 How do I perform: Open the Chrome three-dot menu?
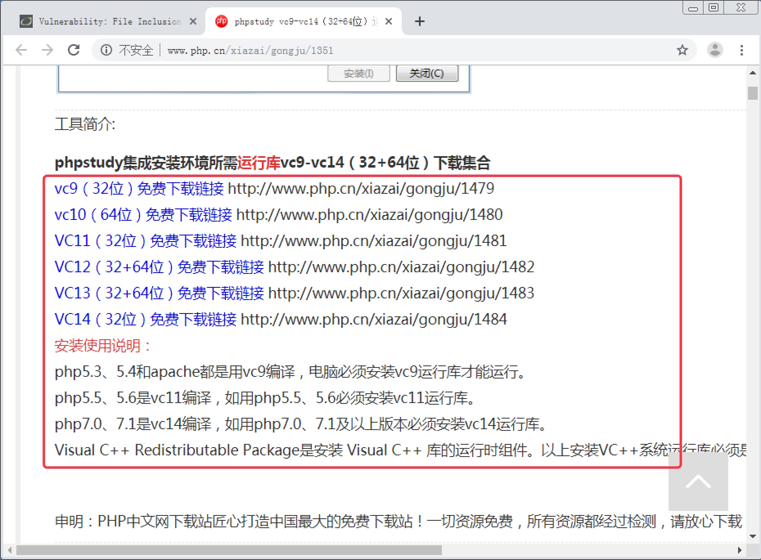pos(741,50)
